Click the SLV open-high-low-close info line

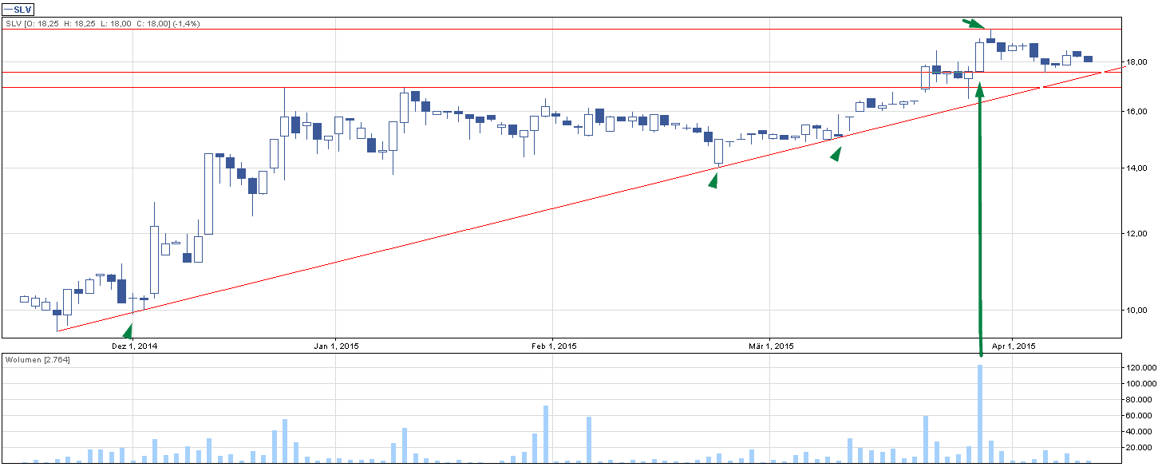click(x=102, y=24)
